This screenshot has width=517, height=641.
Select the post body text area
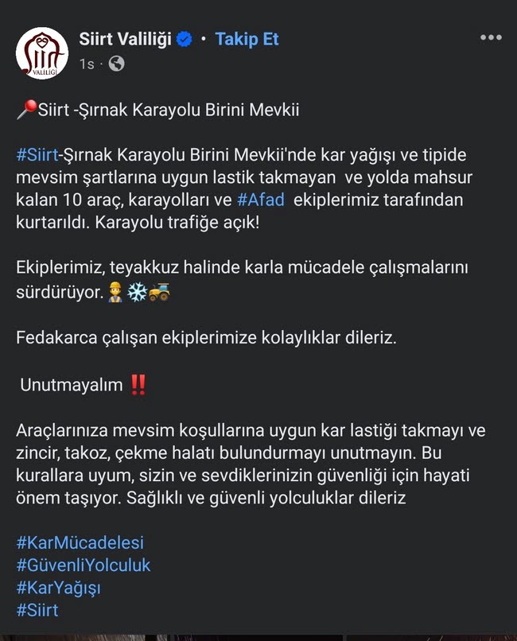239,318
